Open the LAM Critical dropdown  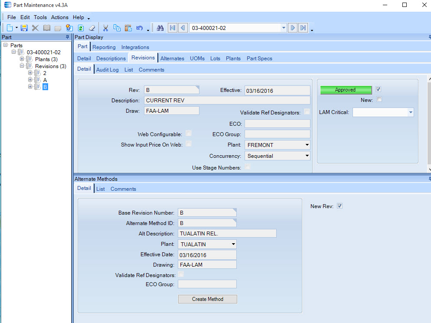coord(409,112)
